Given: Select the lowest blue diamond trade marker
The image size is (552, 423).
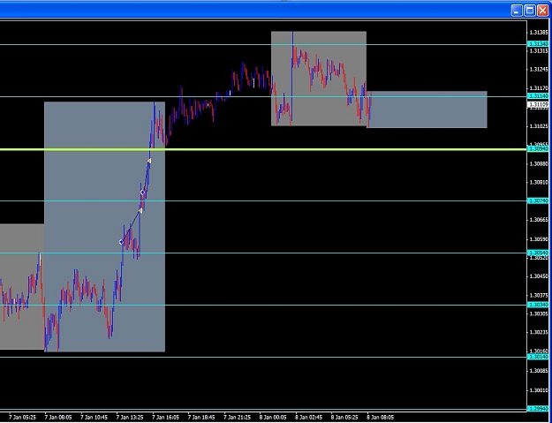Looking at the screenshot, I should tap(122, 242).
